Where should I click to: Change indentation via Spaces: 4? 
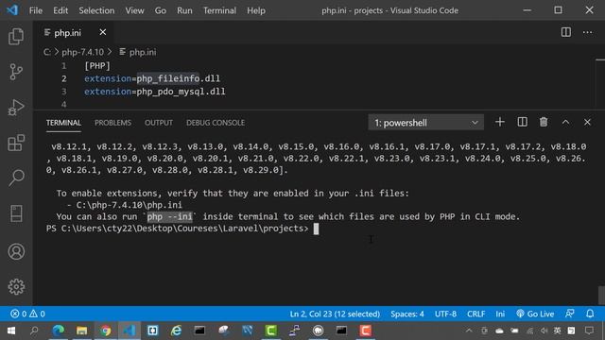pyautogui.click(x=407, y=314)
